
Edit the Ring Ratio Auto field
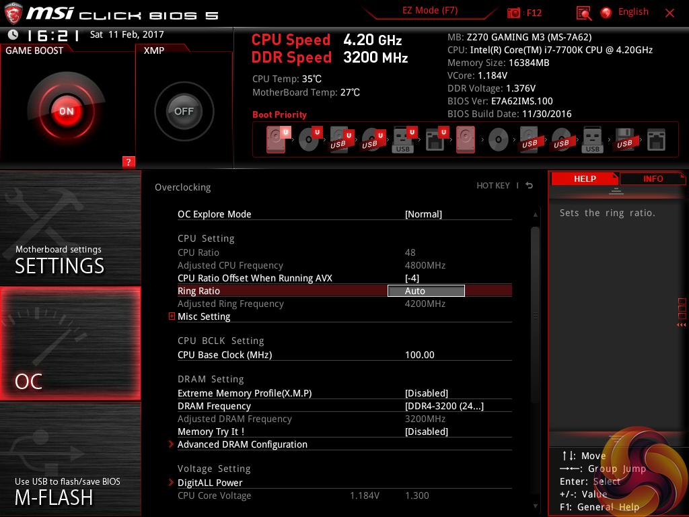pos(426,291)
